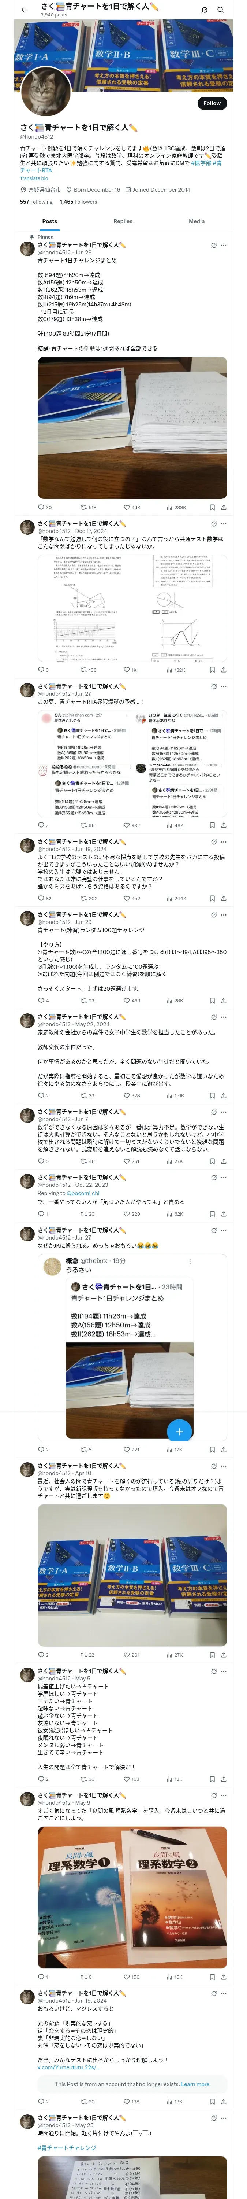Like the Oct 22, 2023 reply
Viewport: 247px width, 2199px height.
pos(128,1213)
